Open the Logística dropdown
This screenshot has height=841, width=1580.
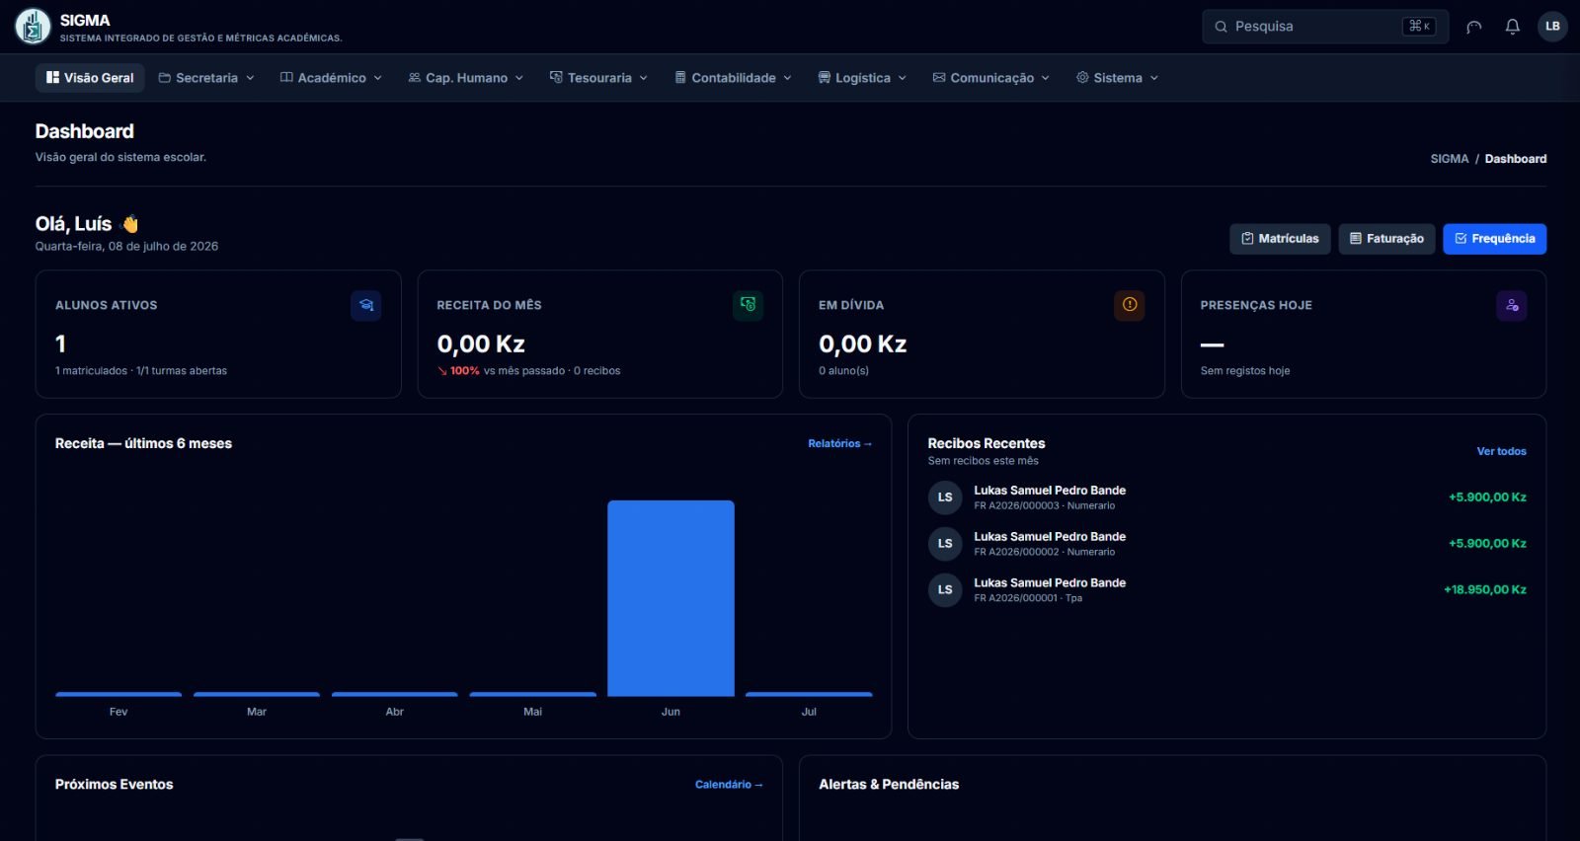[862, 78]
